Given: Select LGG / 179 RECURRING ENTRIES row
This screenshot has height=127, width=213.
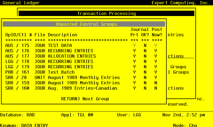Looking at the screenshot, I should (x=81, y=67).
